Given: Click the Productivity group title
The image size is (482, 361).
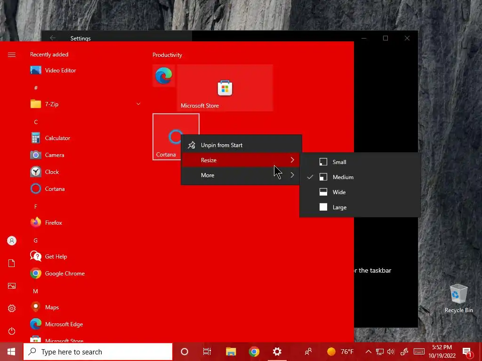Looking at the screenshot, I should tap(167, 55).
